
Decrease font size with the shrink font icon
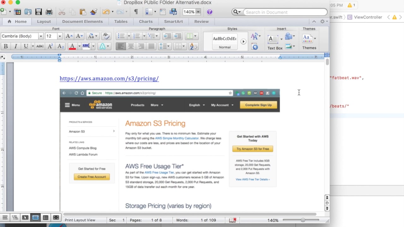(79, 36)
